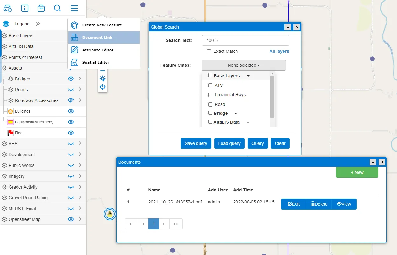
Task: Expand the Public Works chevron
Action: (80, 165)
